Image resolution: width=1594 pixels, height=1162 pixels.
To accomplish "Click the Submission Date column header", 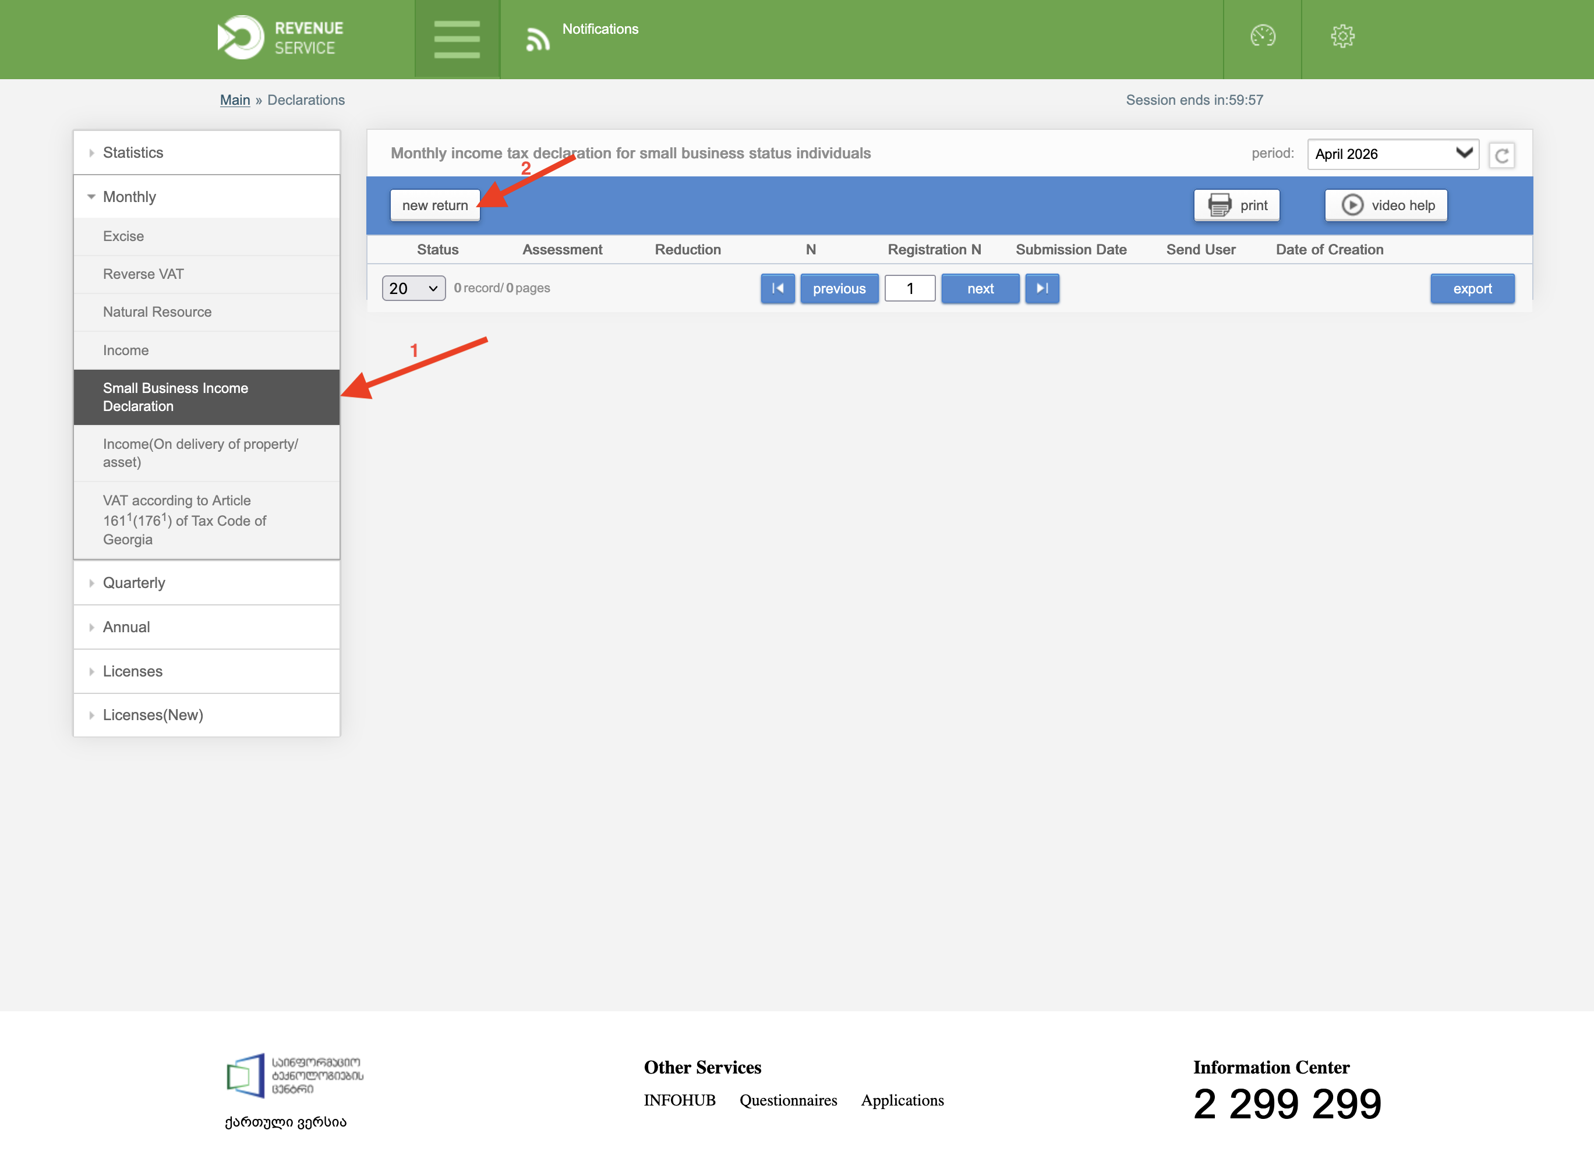I will (1071, 250).
